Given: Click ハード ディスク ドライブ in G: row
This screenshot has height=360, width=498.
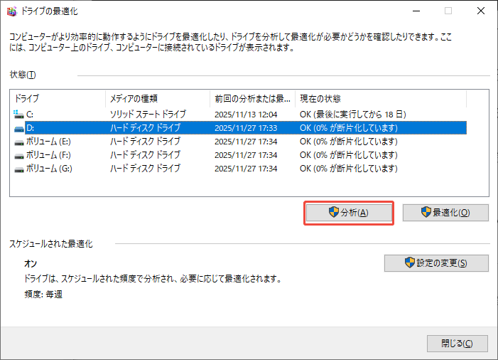Looking at the screenshot, I should [x=145, y=168].
